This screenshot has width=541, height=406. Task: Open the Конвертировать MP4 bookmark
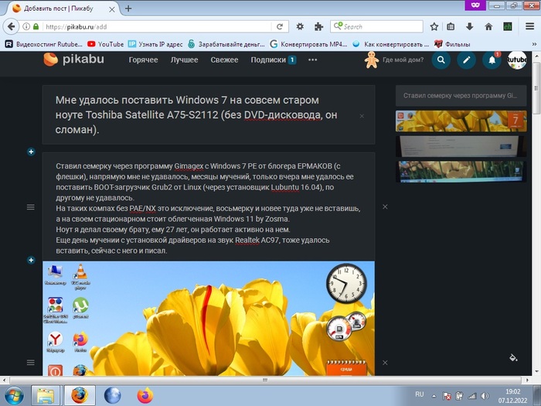click(308, 44)
